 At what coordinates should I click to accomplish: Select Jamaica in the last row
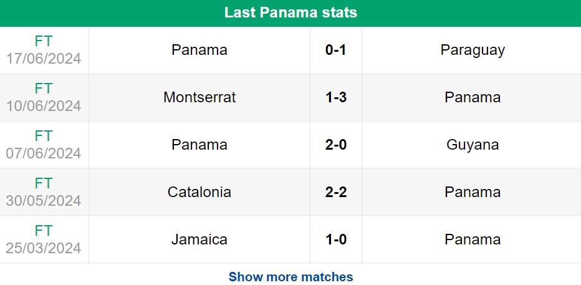click(x=199, y=239)
